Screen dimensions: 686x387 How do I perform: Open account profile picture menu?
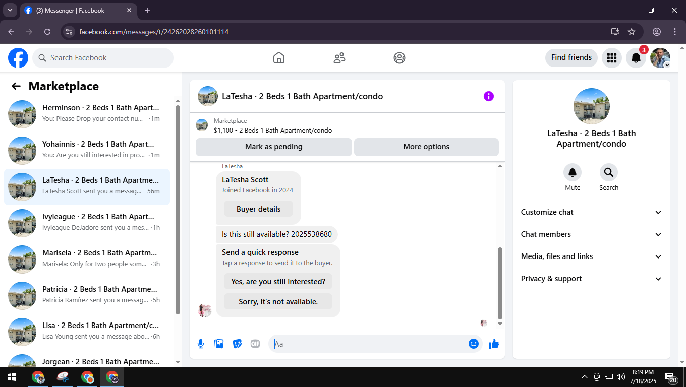[660, 58]
